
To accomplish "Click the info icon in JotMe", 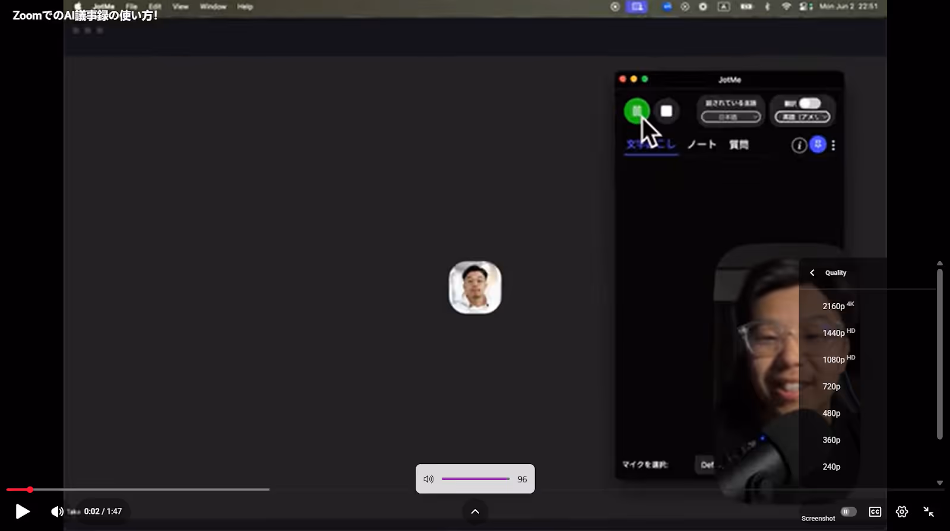I will [799, 145].
